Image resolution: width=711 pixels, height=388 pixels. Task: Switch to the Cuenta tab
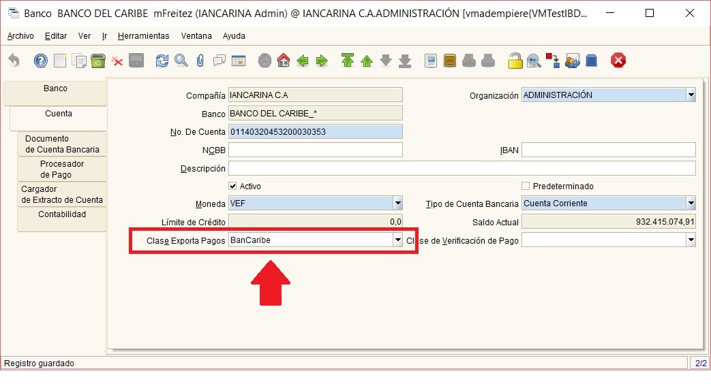58,118
